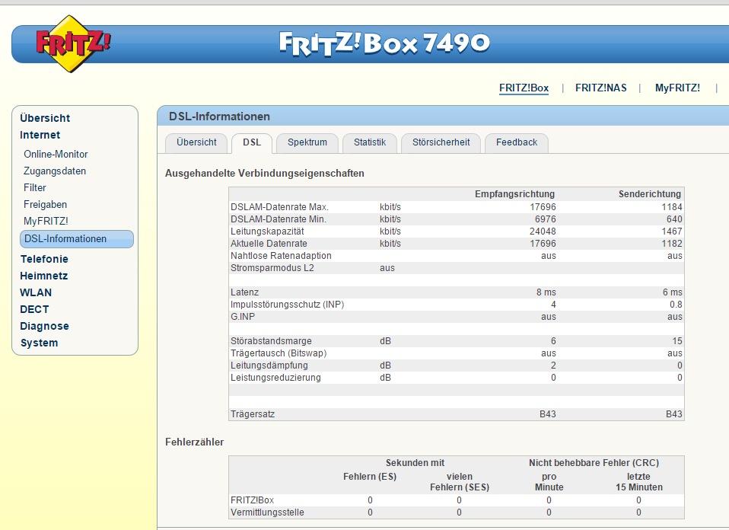
Task: Click the Ausgehandelte Verbindungseigenschaften heading
Action: click(x=265, y=173)
